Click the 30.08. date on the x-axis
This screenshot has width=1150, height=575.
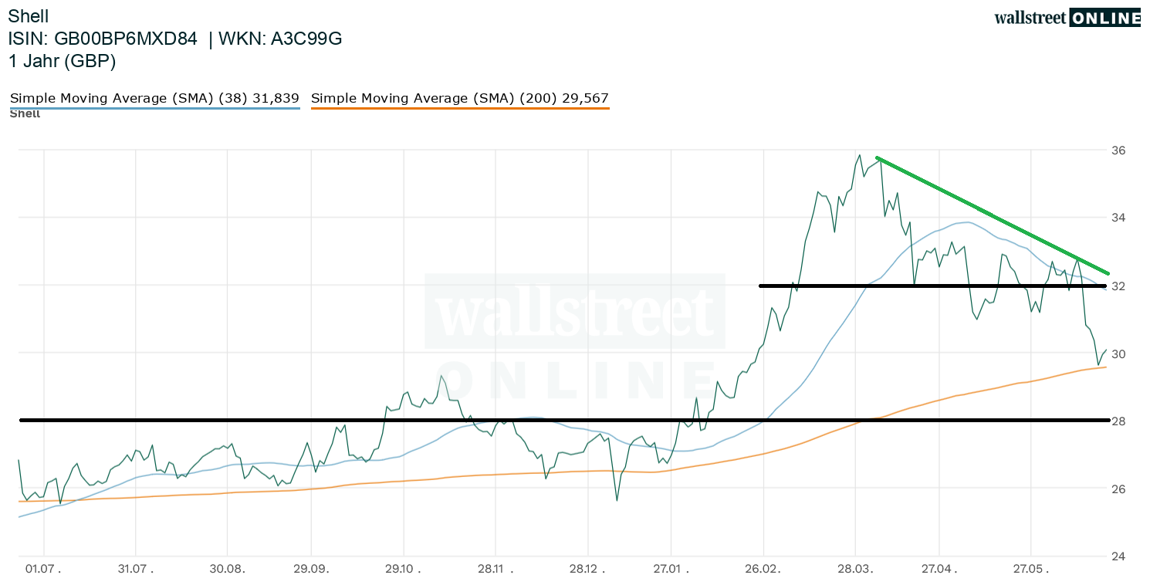pos(228,569)
